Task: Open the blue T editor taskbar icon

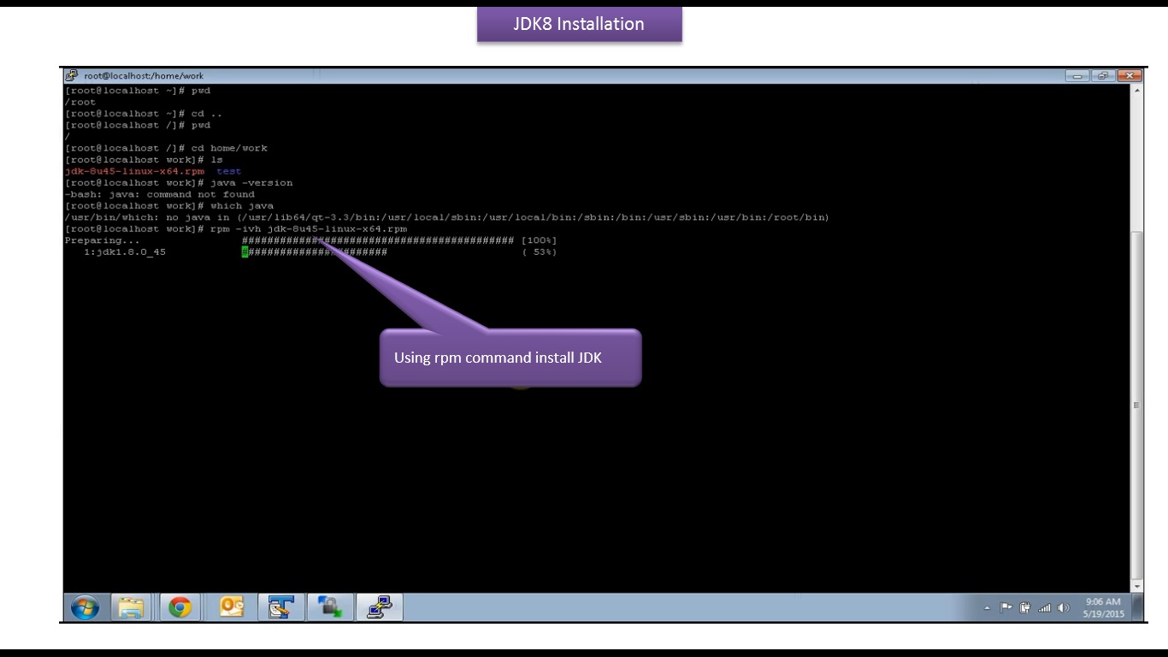Action: point(280,607)
